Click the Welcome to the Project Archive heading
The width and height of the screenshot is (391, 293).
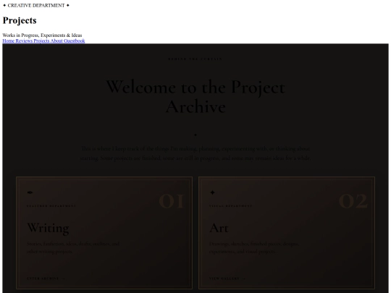(x=195, y=97)
